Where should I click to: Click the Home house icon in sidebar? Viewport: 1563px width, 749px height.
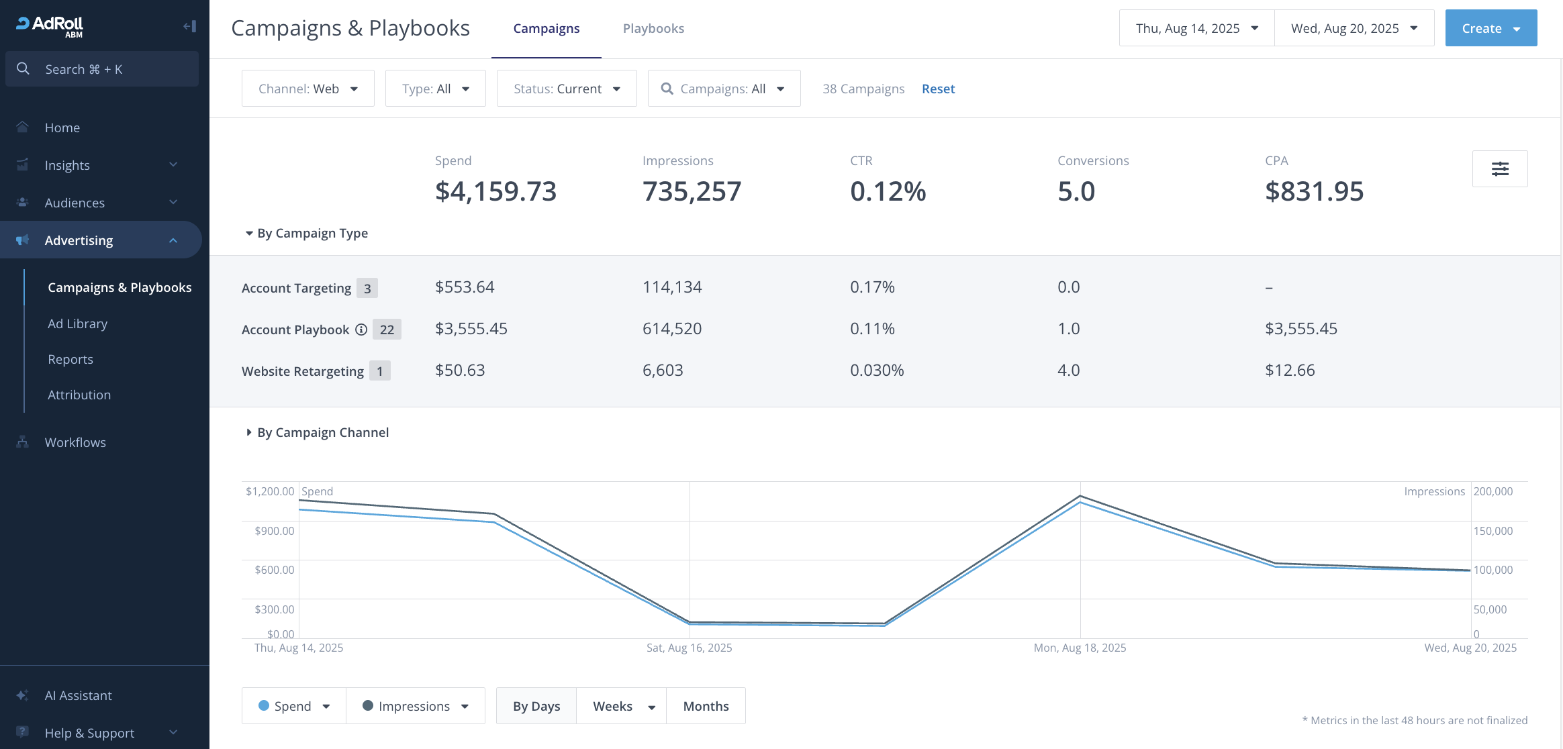pyautogui.click(x=23, y=128)
